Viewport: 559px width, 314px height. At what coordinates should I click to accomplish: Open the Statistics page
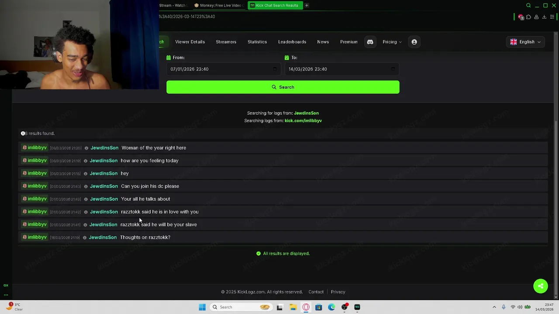point(257,42)
